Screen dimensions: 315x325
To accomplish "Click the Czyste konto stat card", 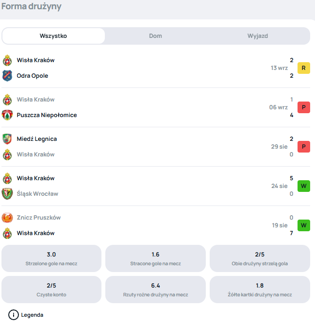I will (51, 290).
